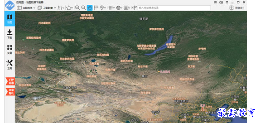Open the 谷歌地球 map source dropdown
Screen dimensions: 258x123
click(x=26, y=8)
